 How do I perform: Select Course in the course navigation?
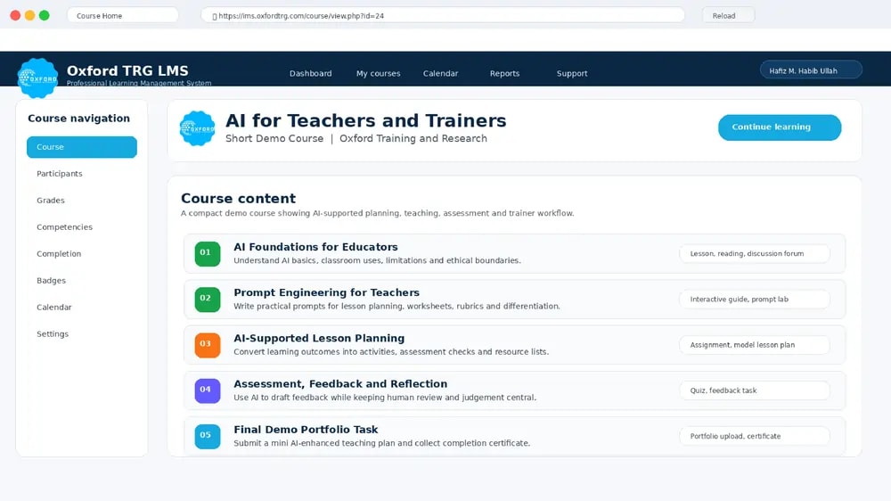82,147
